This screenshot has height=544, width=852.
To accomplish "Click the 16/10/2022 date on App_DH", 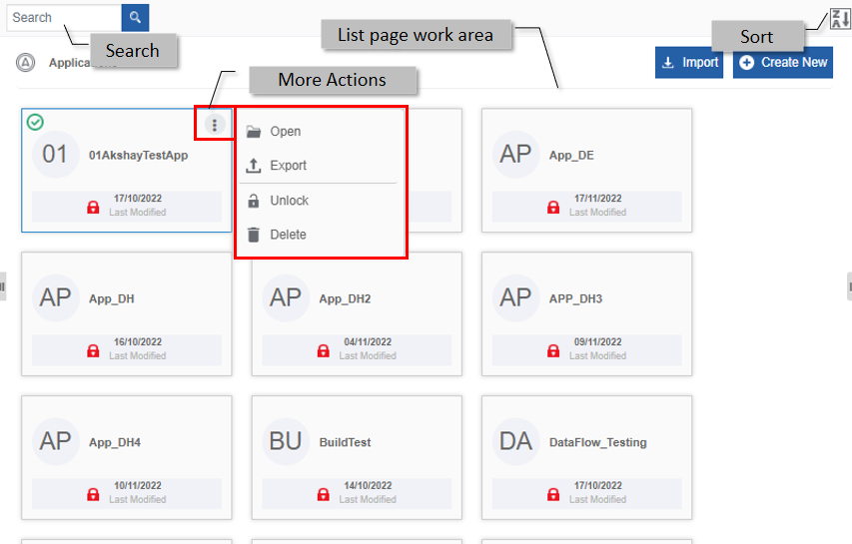I will tap(138, 342).
